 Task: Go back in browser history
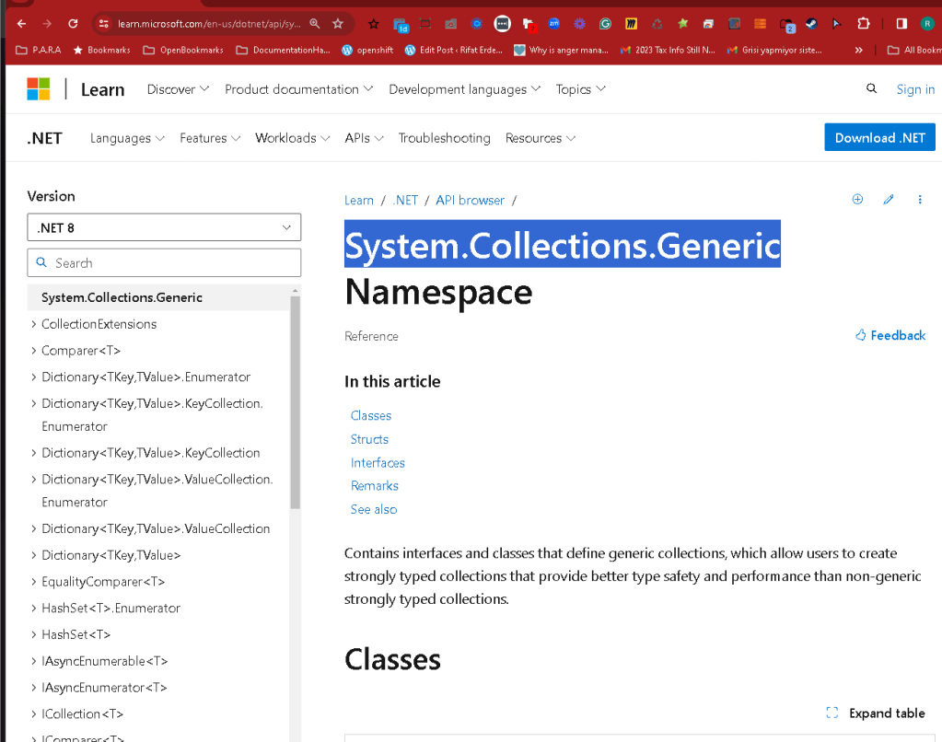coord(21,23)
